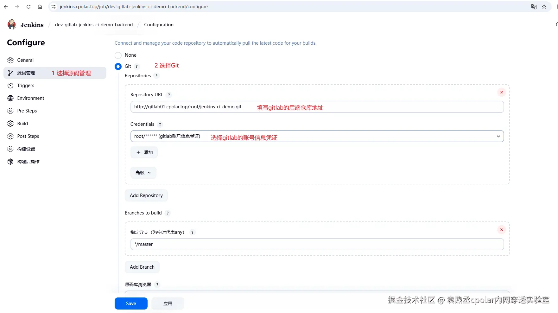Click the Triggers clock icon in sidebar
Viewport: 558px width, 313px height.
pyautogui.click(x=10, y=86)
